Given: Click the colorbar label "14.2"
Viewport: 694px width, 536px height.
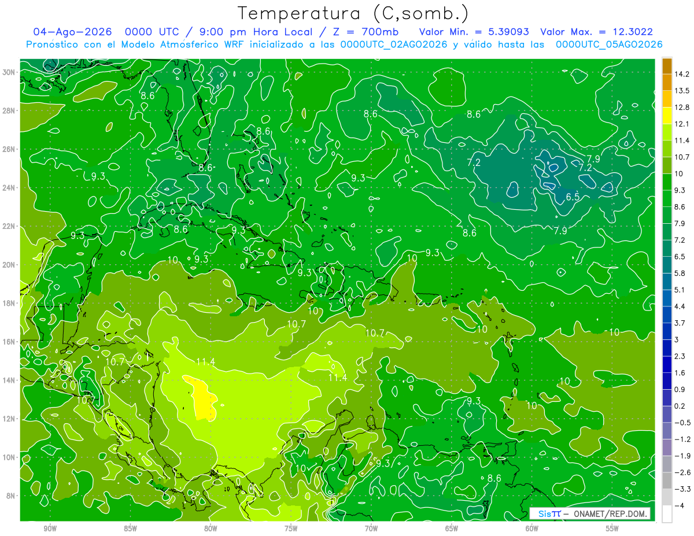Looking at the screenshot, I should pos(682,74).
